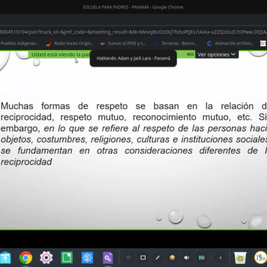Launch the settings gear app in taskbar
This screenshot has width=267, height=267.
pyautogui.click(x=46, y=258)
